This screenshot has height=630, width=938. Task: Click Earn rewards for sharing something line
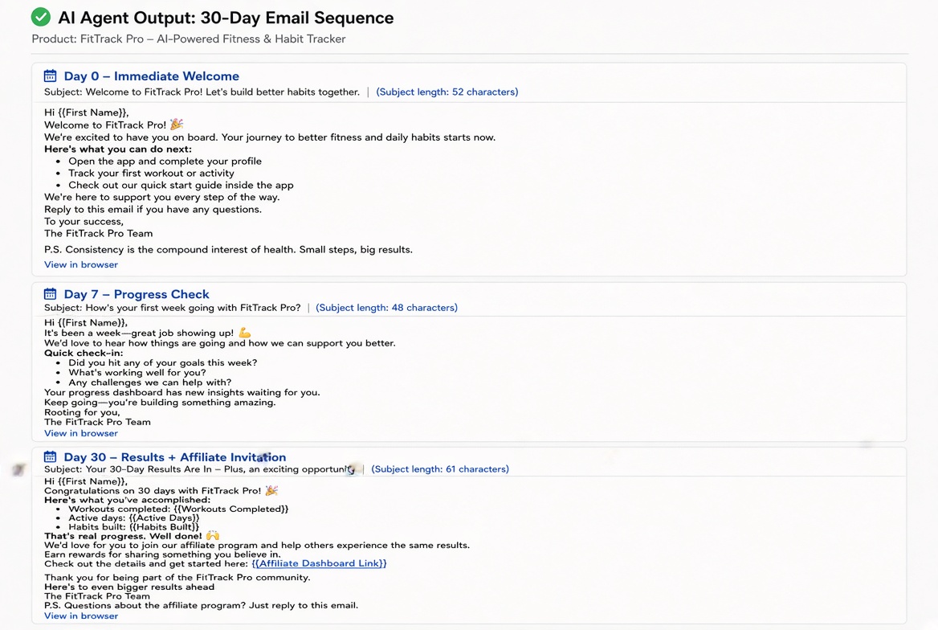coord(162,554)
